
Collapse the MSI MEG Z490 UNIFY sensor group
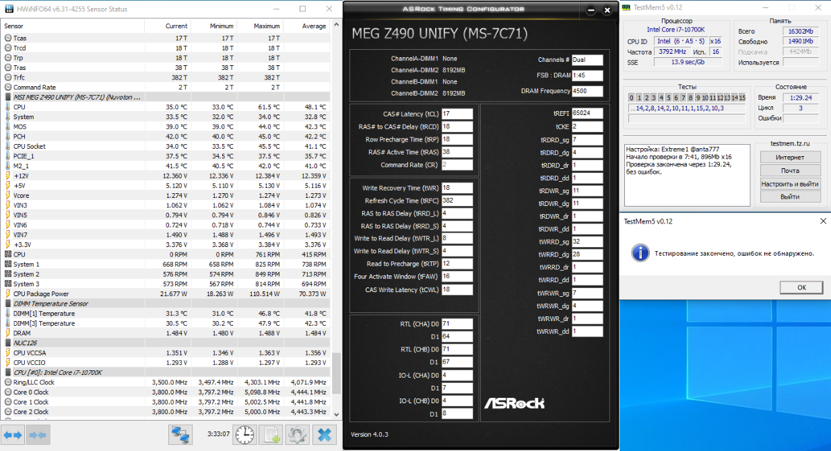coord(7,97)
